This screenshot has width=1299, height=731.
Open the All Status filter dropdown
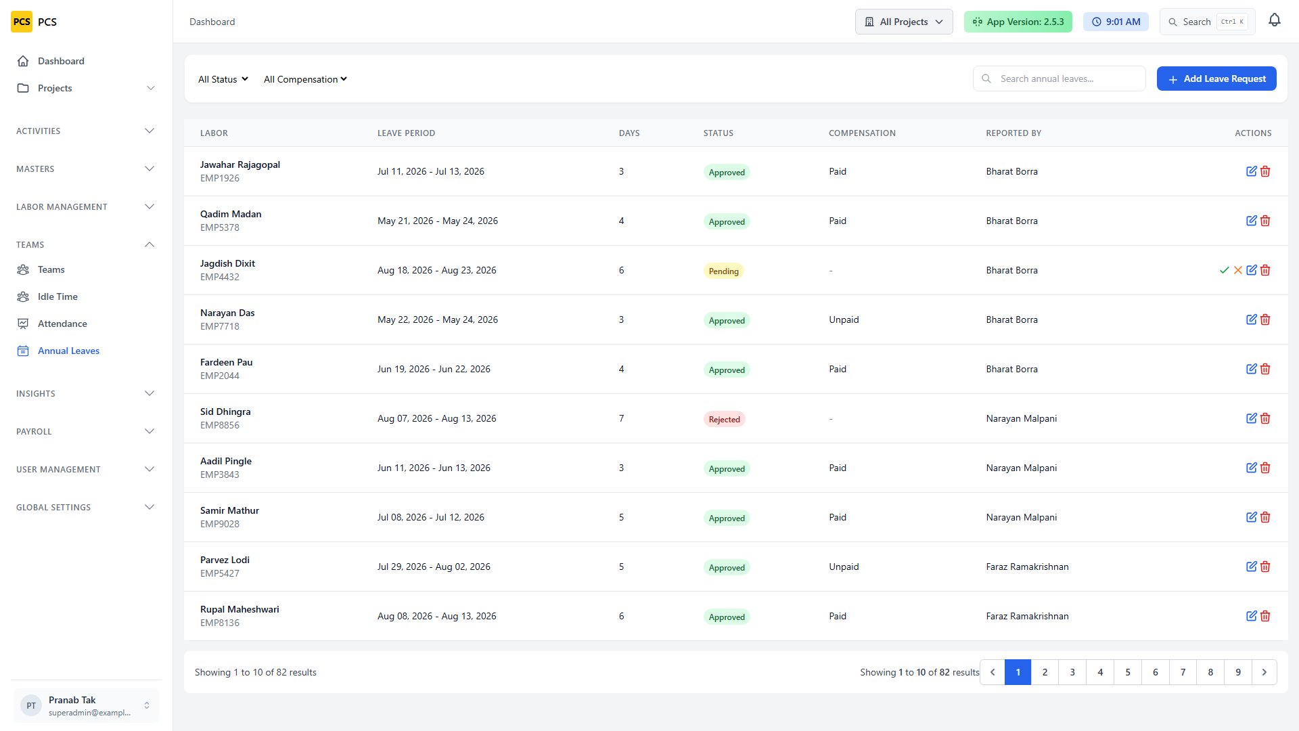(x=223, y=79)
